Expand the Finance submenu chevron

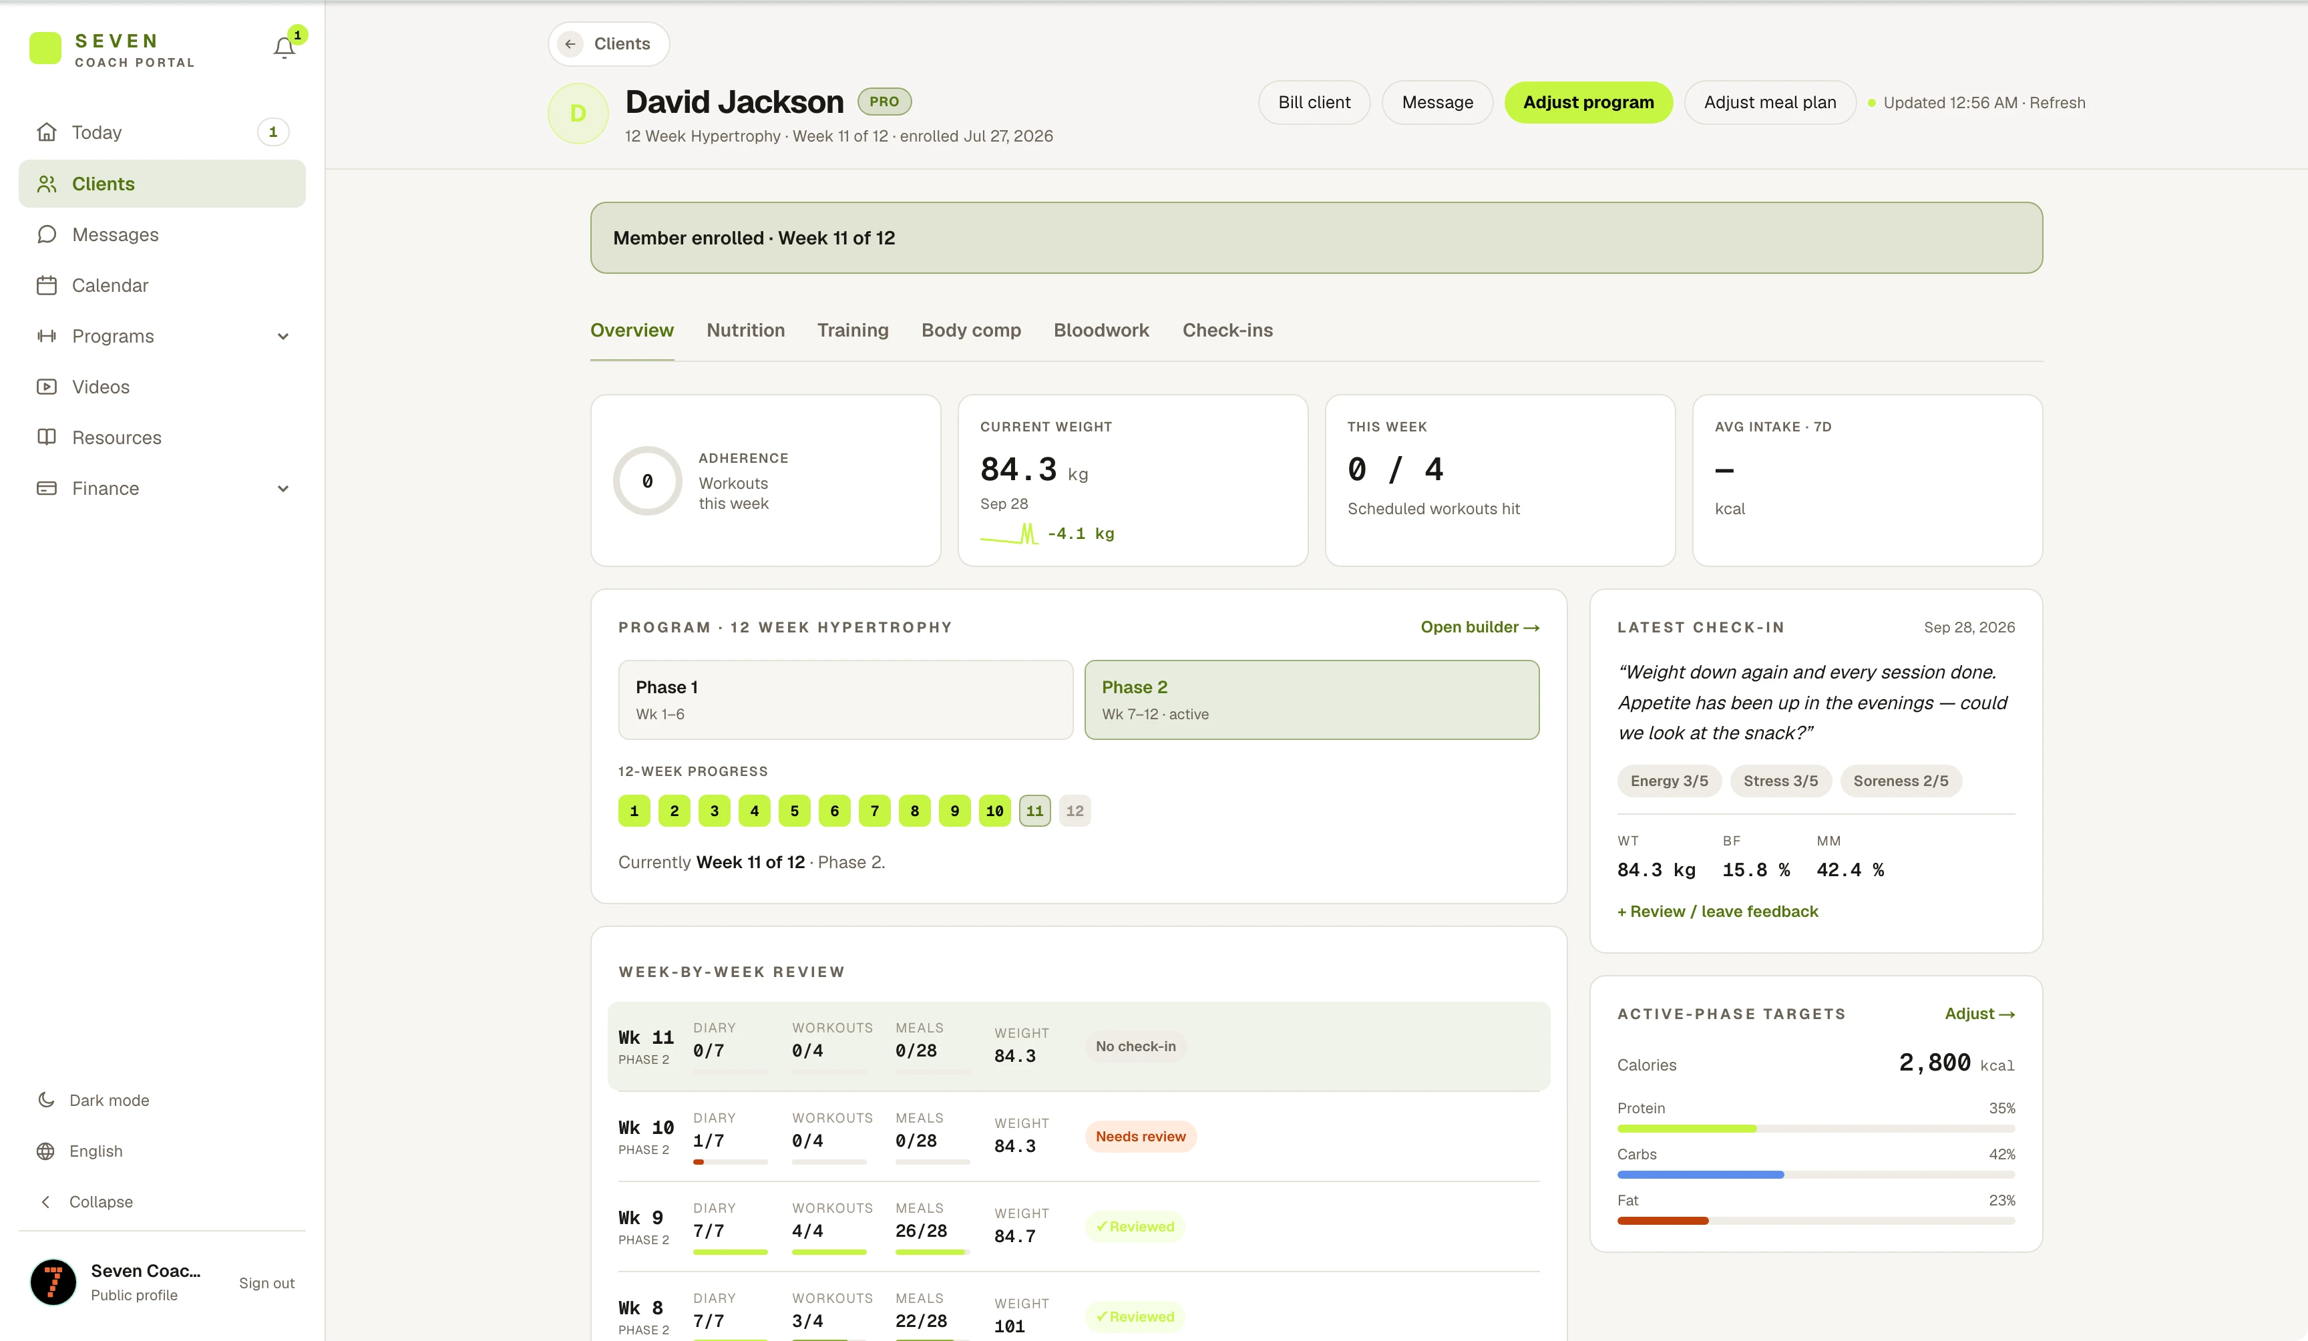pyautogui.click(x=283, y=488)
